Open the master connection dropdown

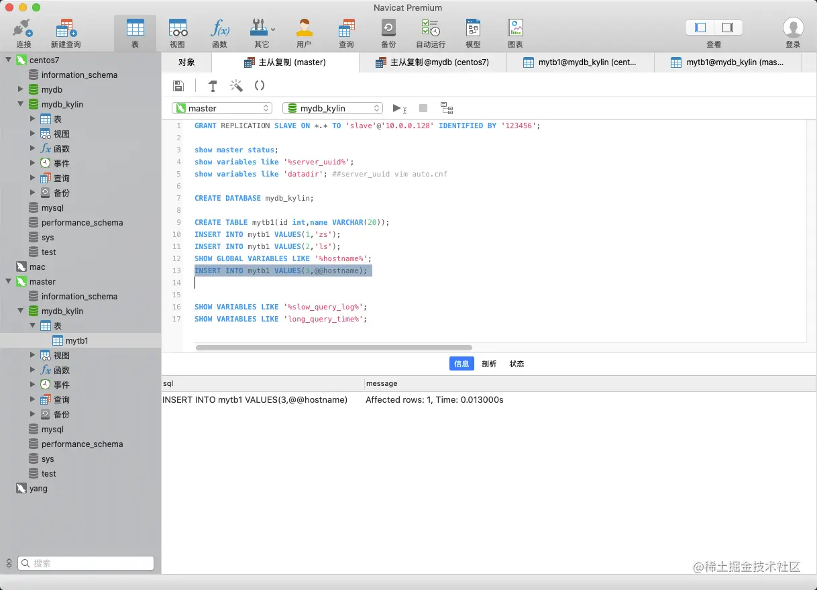(x=222, y=108)
